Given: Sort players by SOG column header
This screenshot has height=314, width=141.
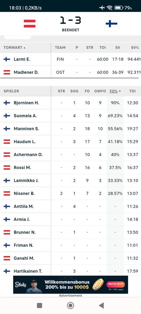Looking at the screenshot, I should pyautogui.click(x=74, y=91).
